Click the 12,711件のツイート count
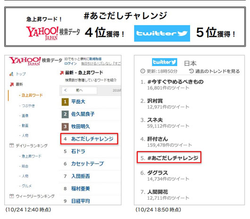250x219 pixels. point(168,198)
